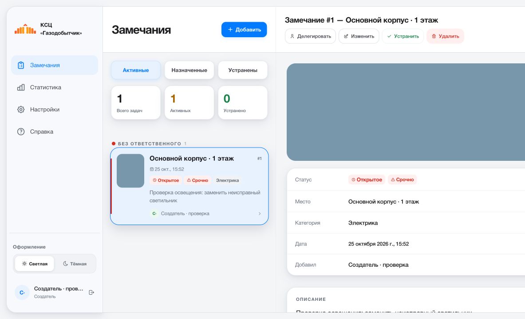Click the red Удалить button
The image size is (525, 319).
[x=445, y=36]
